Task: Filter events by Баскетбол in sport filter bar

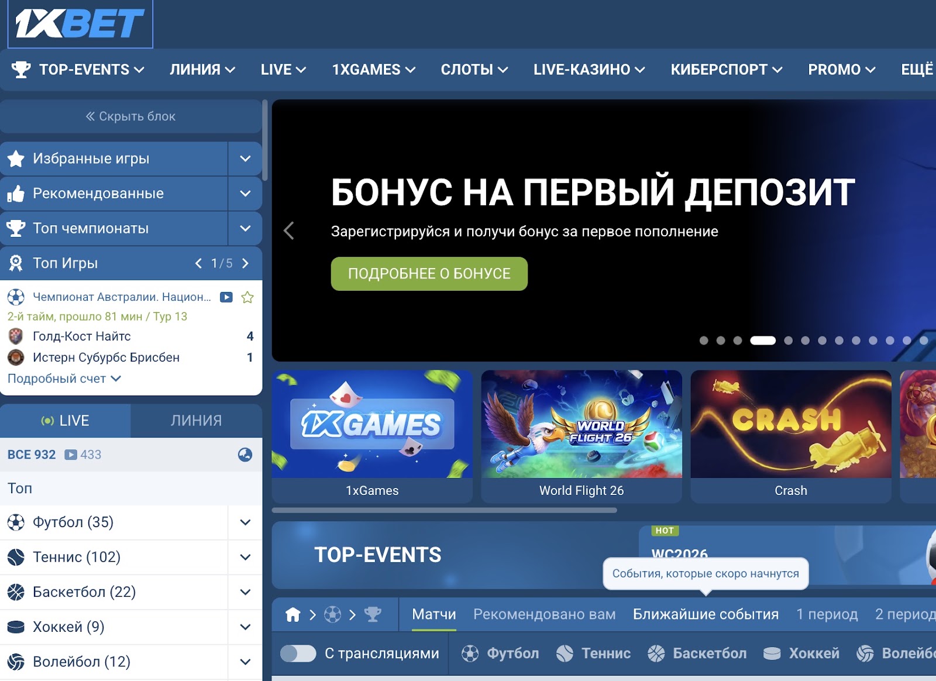Action: click(697, 654)
